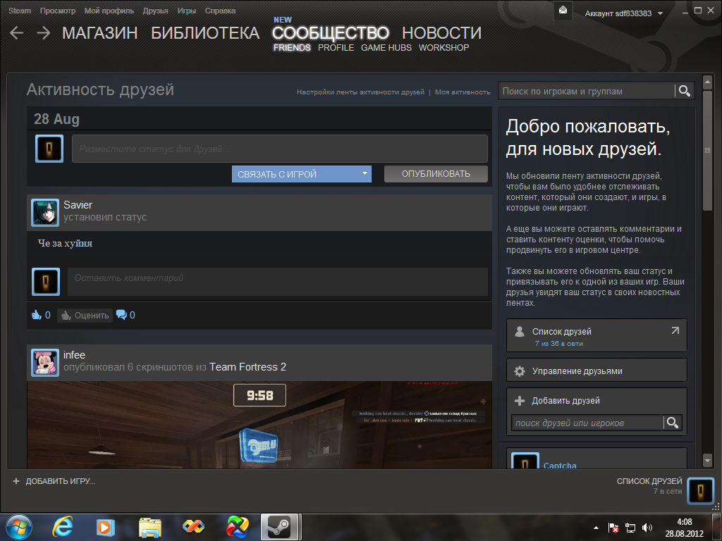Viewport: 722px width, 541px height.
Task: Click ДОБАВИТЬ ИГРУ... at the bottom
Action: (x=61, y=481)
